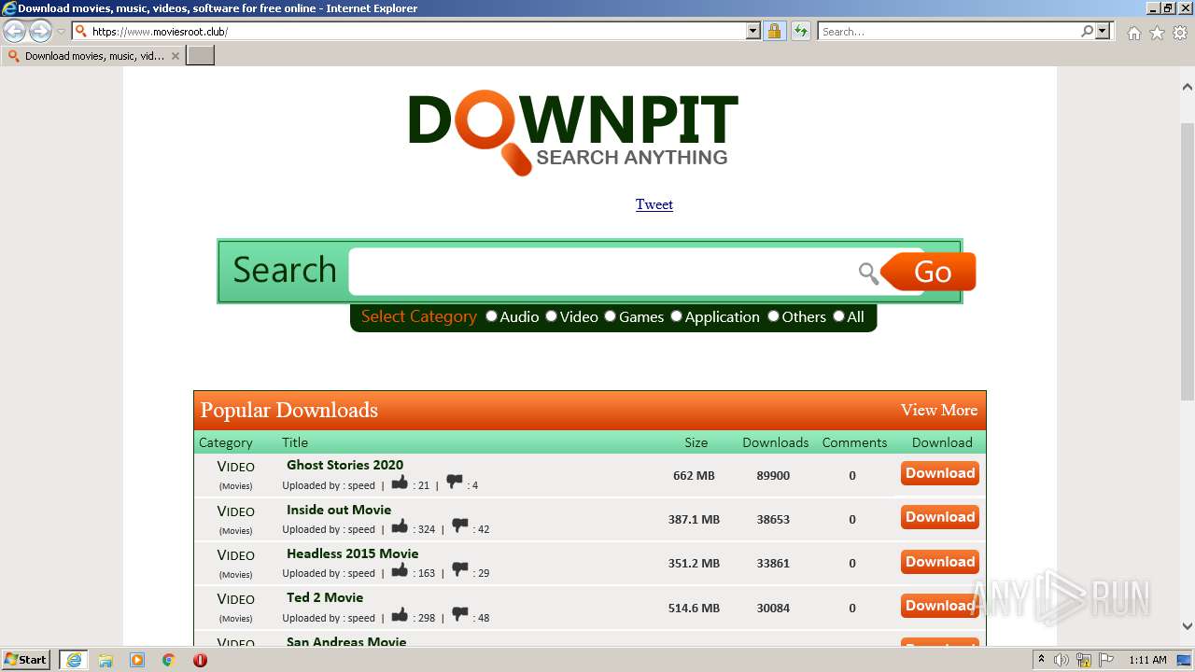Click Internet Explorer taskbar icon
This screenshot has width=1195, height=672.
(74, 660)
